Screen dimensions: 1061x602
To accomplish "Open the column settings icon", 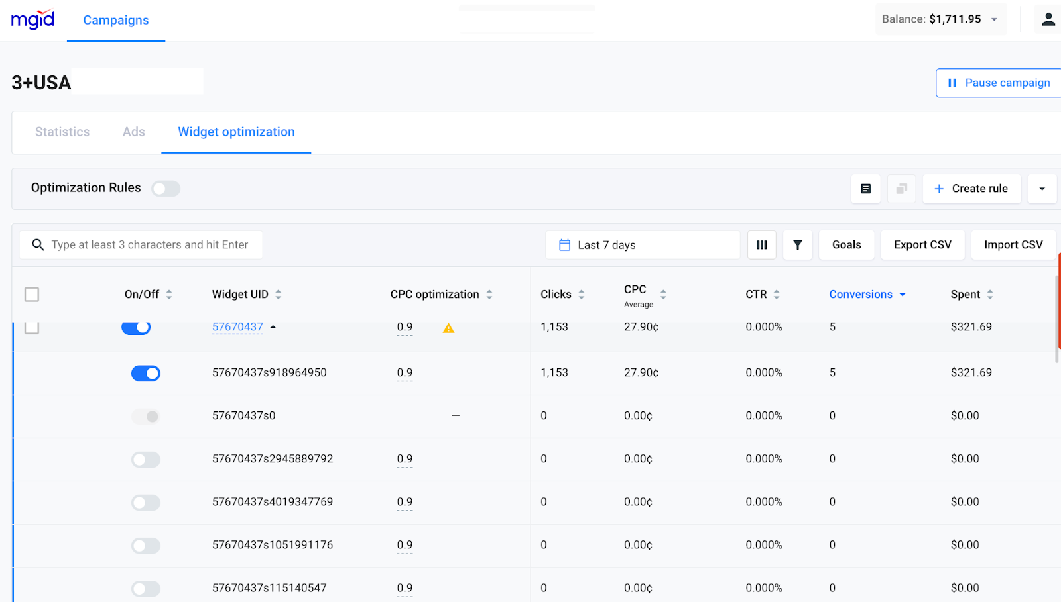I will (x=761, y=244).
